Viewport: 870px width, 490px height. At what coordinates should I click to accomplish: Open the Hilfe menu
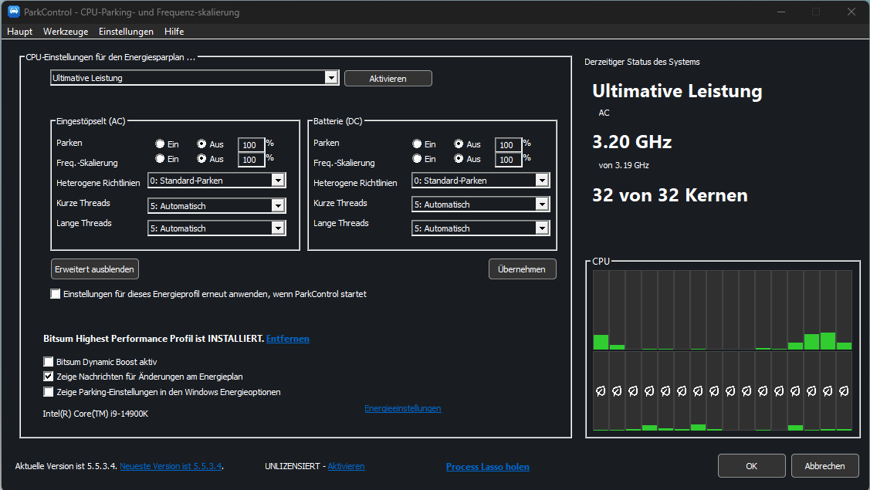tap(174, 32)
